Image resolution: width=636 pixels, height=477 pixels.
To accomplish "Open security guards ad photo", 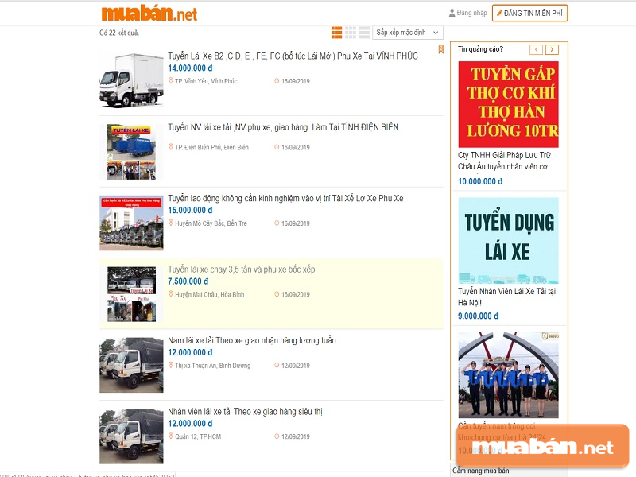I will pos(508,375).
